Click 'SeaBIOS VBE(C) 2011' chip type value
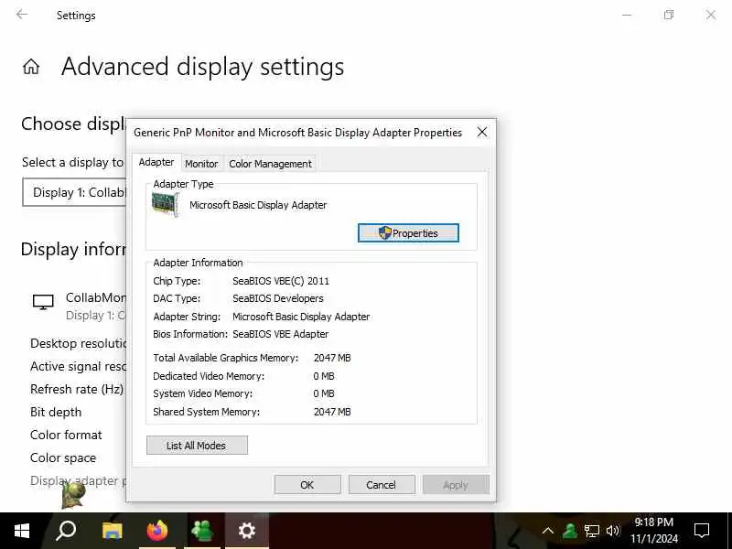 click(281, 281)
